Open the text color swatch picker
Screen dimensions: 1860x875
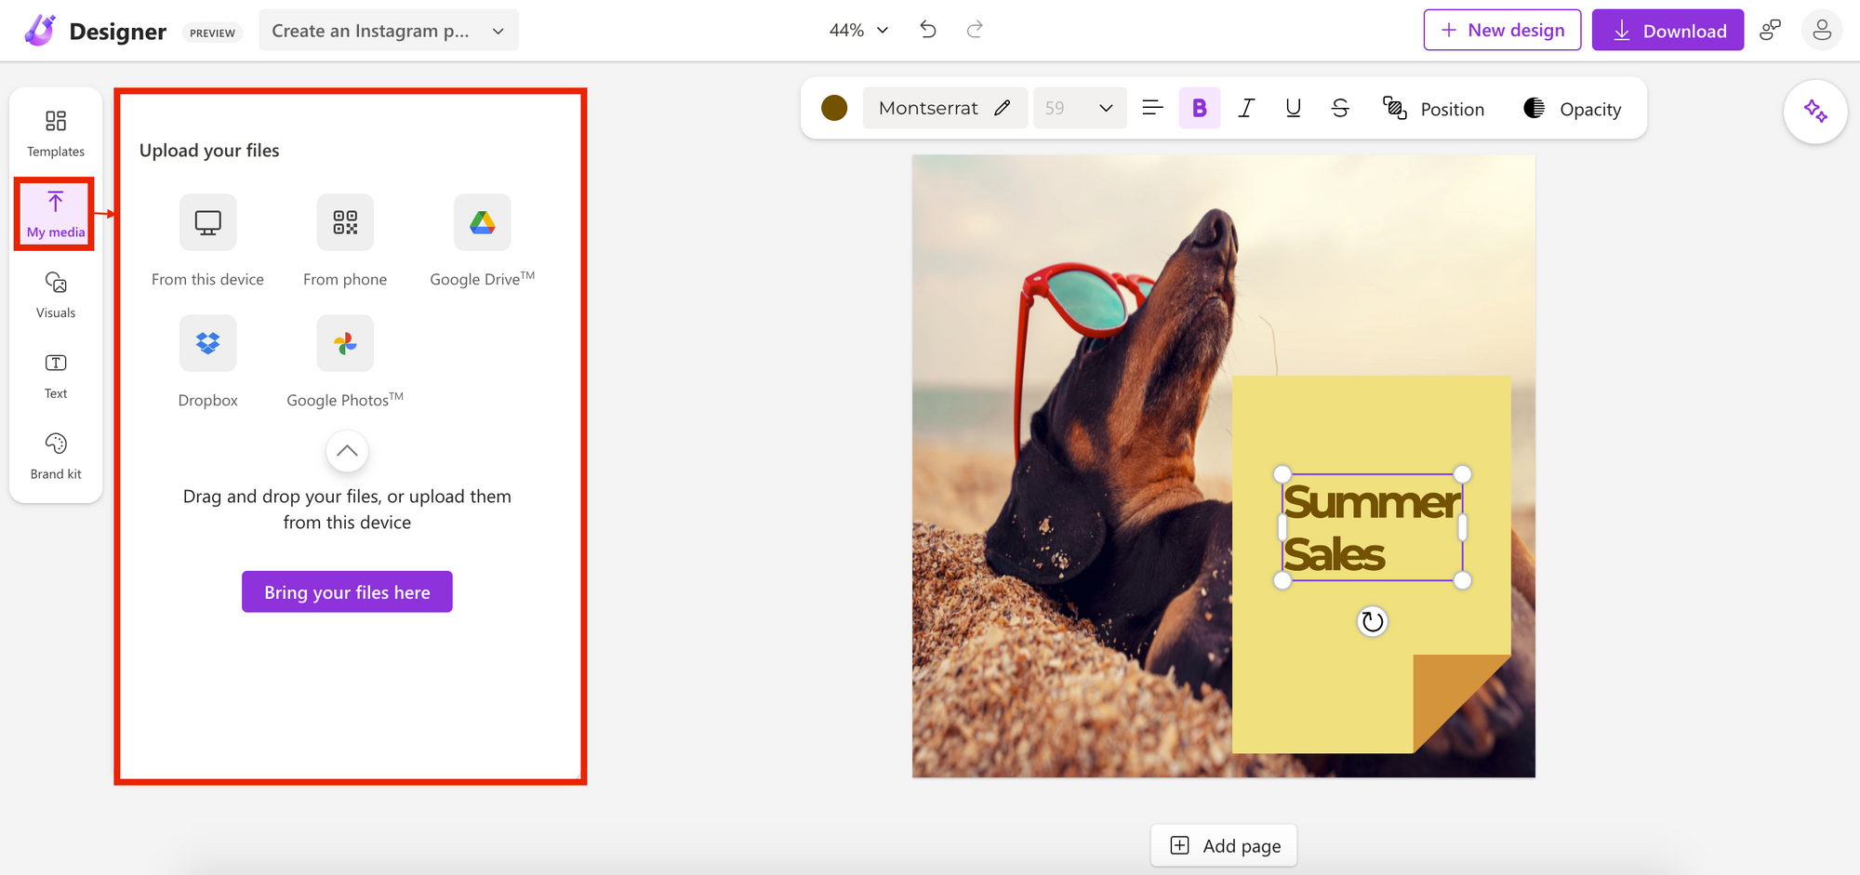[834, 108]
